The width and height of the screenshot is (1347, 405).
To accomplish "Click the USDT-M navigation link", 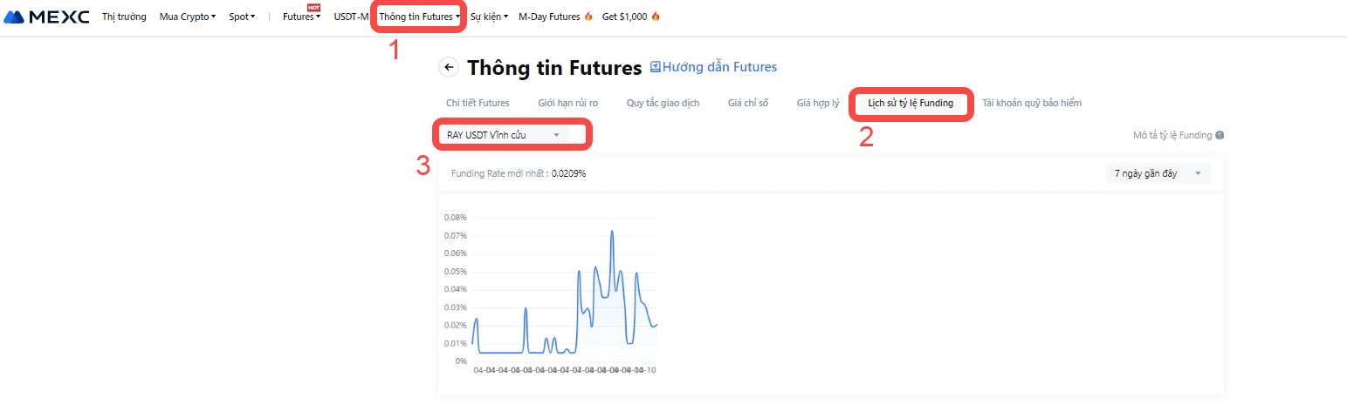I will tap(351, 17).
